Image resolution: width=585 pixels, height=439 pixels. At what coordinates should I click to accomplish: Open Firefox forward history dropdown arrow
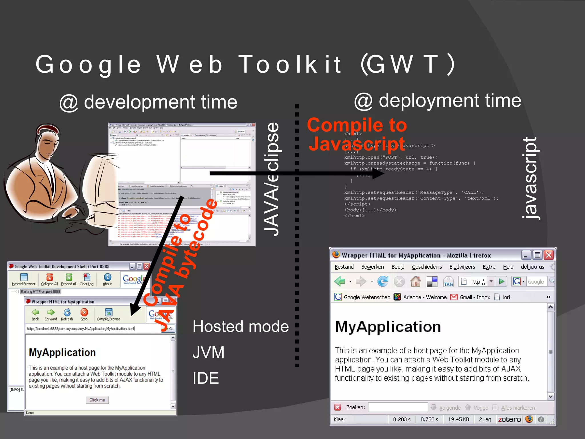coord(372,282)
